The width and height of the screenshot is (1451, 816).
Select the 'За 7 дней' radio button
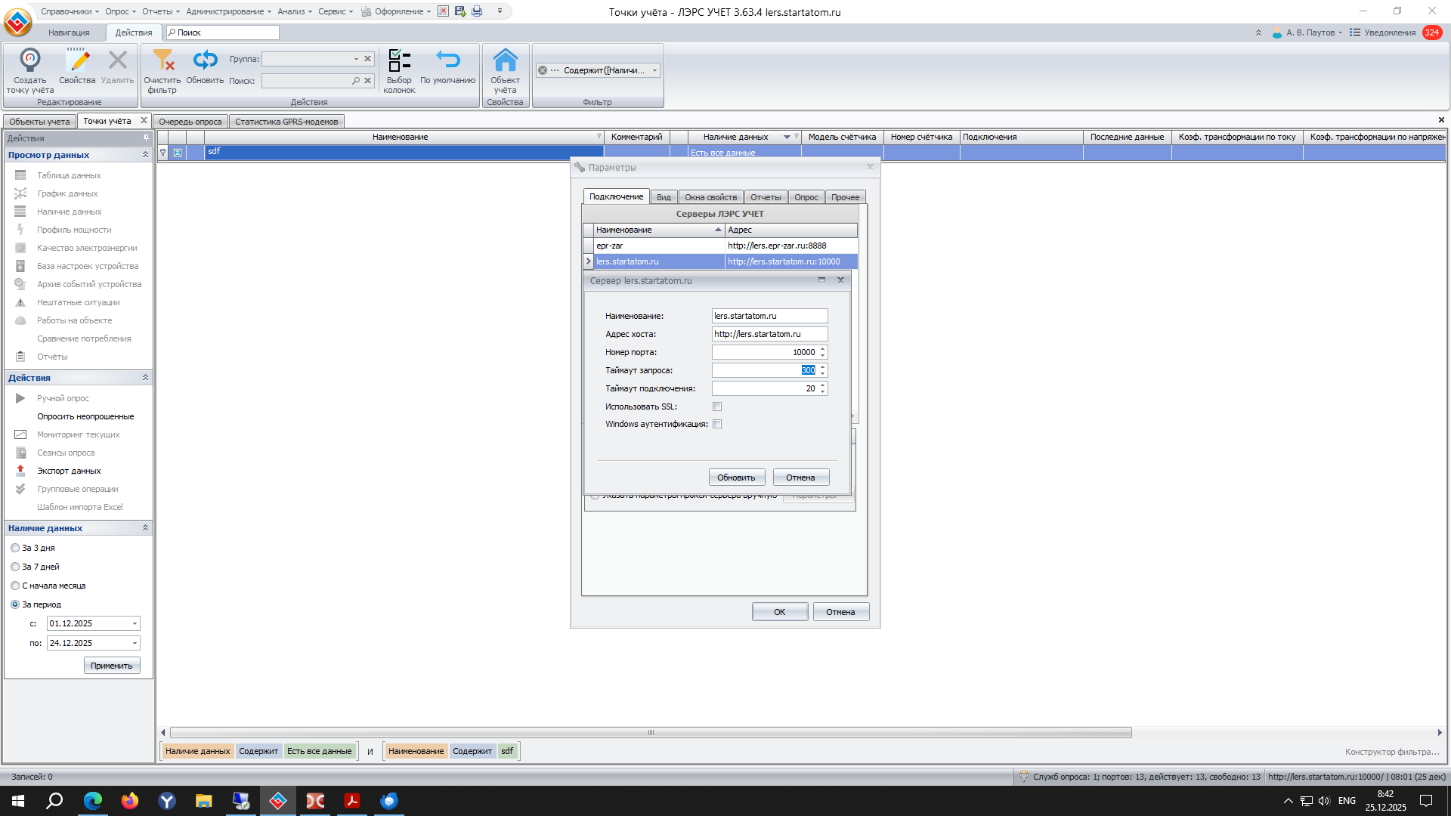point(15,567)
